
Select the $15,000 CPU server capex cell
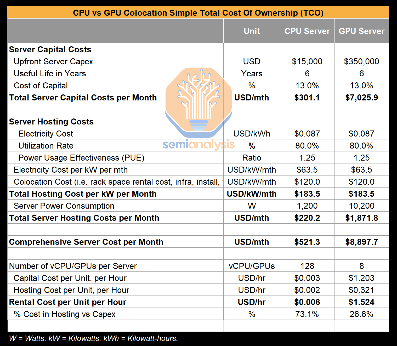coord(307,61)
